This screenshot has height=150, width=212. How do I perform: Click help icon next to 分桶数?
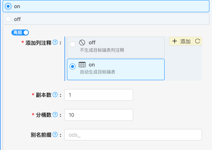coord(55,115)
